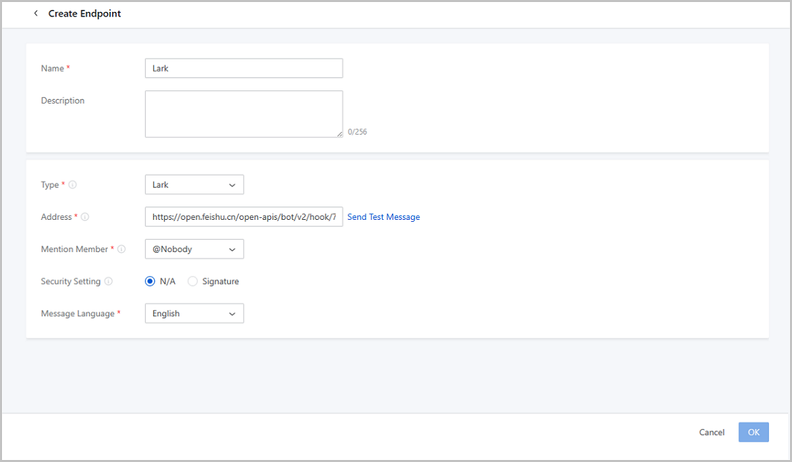Click the Cancel button

click(x=711, y=432)
